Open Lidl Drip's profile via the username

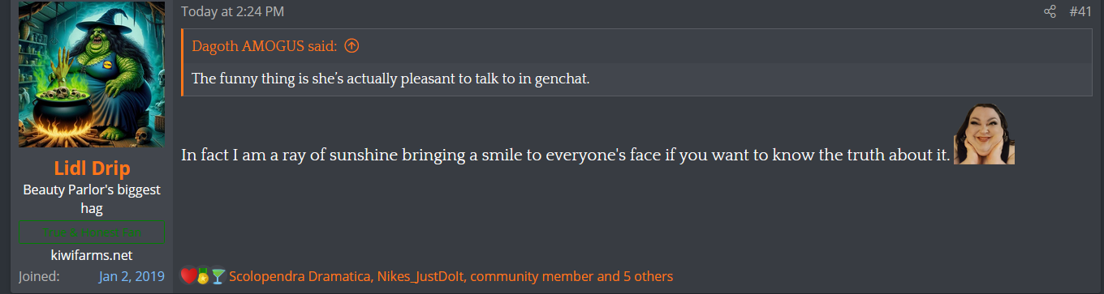click(x=92, y=168)
